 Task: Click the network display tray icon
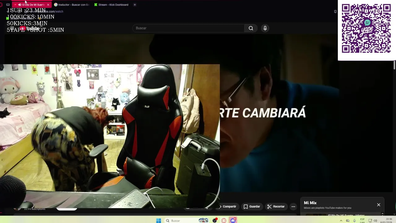370,221
